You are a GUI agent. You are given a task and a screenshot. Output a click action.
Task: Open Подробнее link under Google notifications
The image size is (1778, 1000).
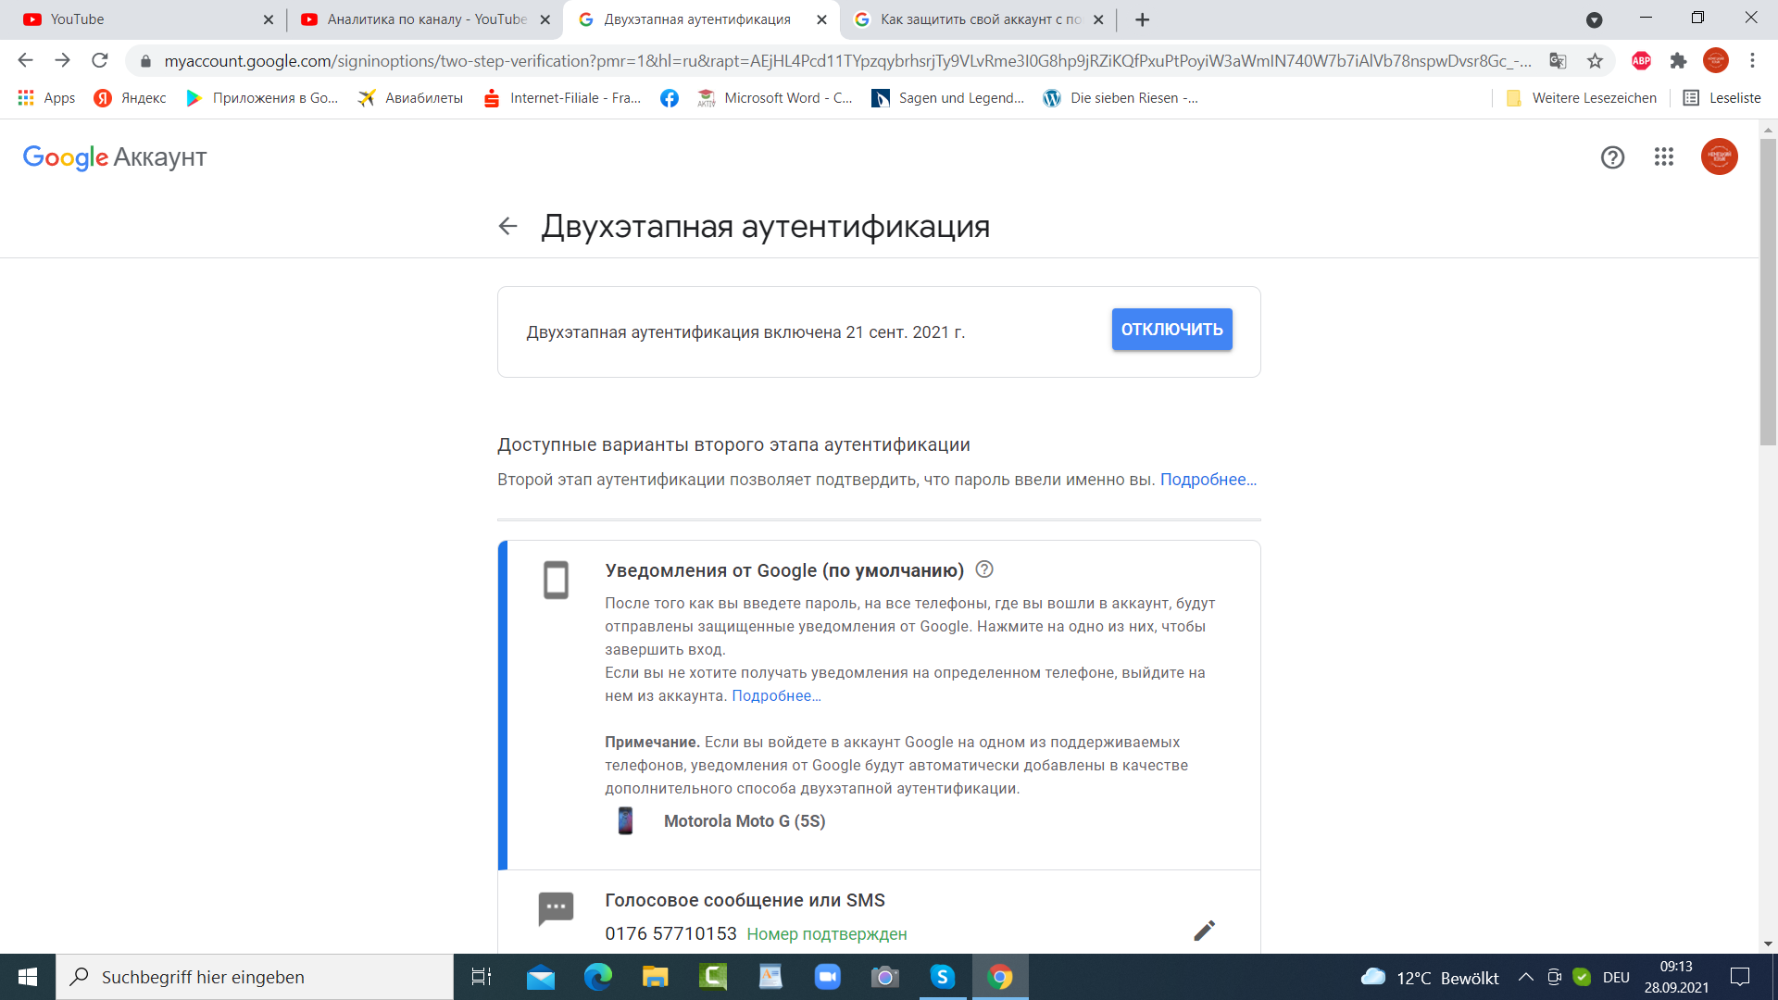775,694
